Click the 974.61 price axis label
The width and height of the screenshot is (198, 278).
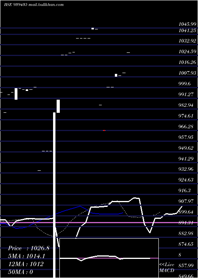coord(186,116)
